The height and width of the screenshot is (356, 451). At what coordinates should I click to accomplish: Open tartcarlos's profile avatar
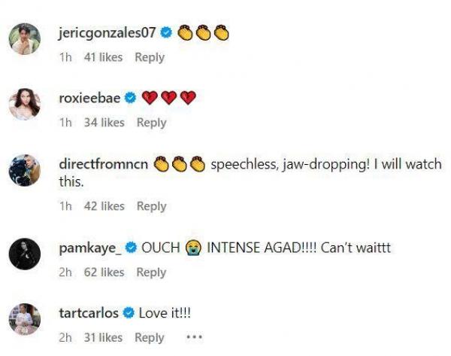pyautogui.click(x=24, y=319)
